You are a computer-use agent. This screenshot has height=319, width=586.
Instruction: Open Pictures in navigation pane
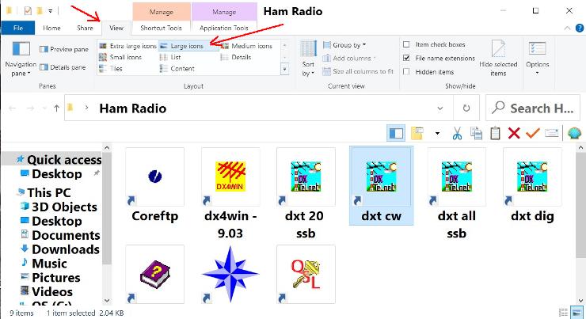pos(51,278)
